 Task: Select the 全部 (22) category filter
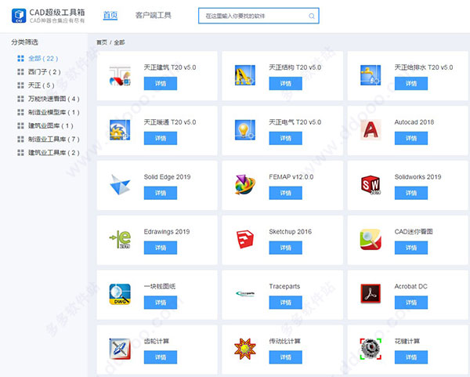38,58
